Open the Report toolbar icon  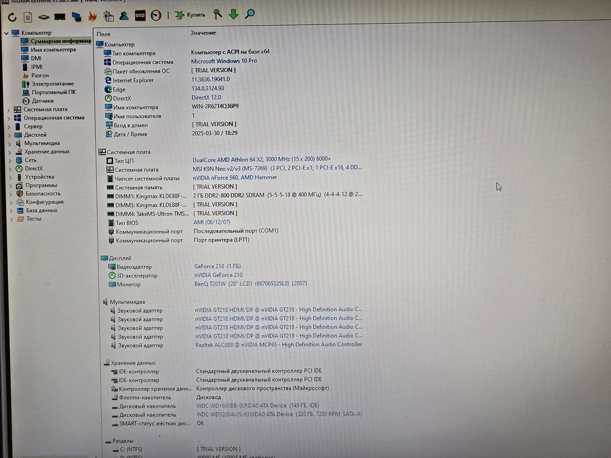pos(28,17)
